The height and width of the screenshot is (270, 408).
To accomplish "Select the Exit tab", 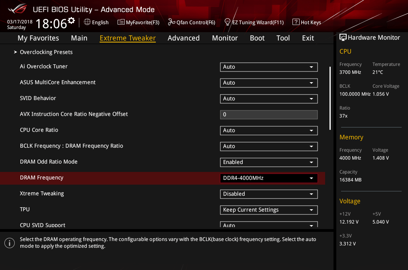I will point(308,38).
